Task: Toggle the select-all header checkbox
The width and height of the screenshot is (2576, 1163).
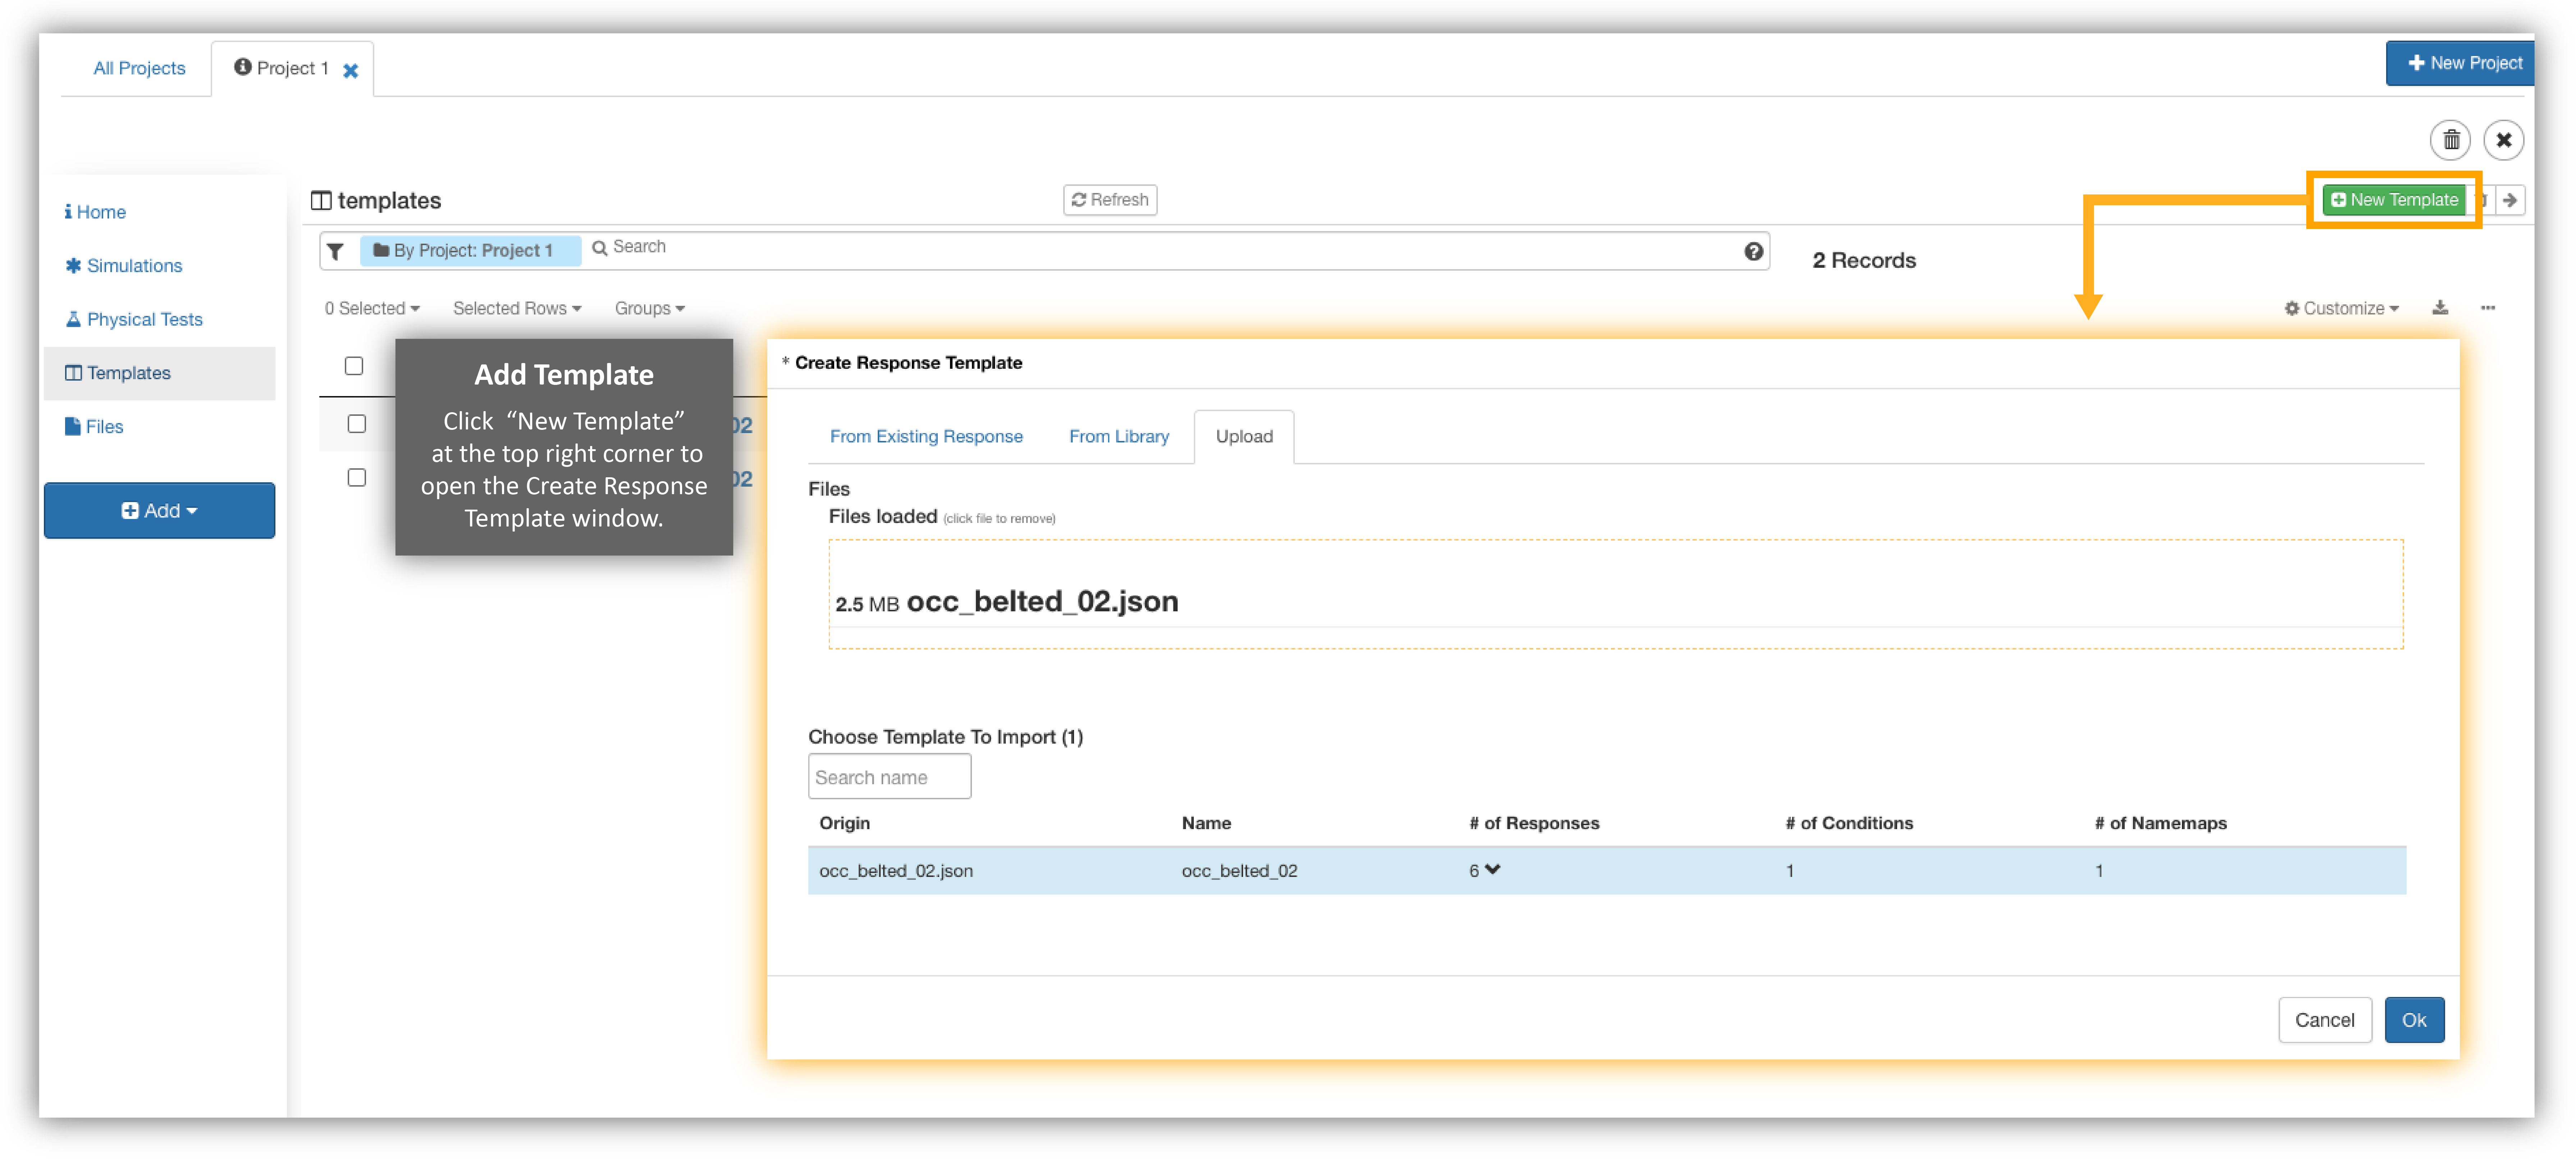Action: [x=354, y=366]
